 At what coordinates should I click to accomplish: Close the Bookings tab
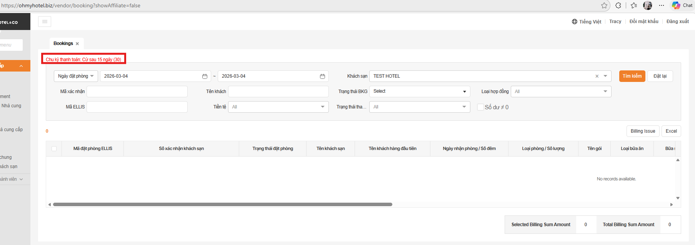click(77, 44)
